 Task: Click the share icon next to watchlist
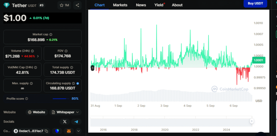pyautogui.click(x=77, y=5)
